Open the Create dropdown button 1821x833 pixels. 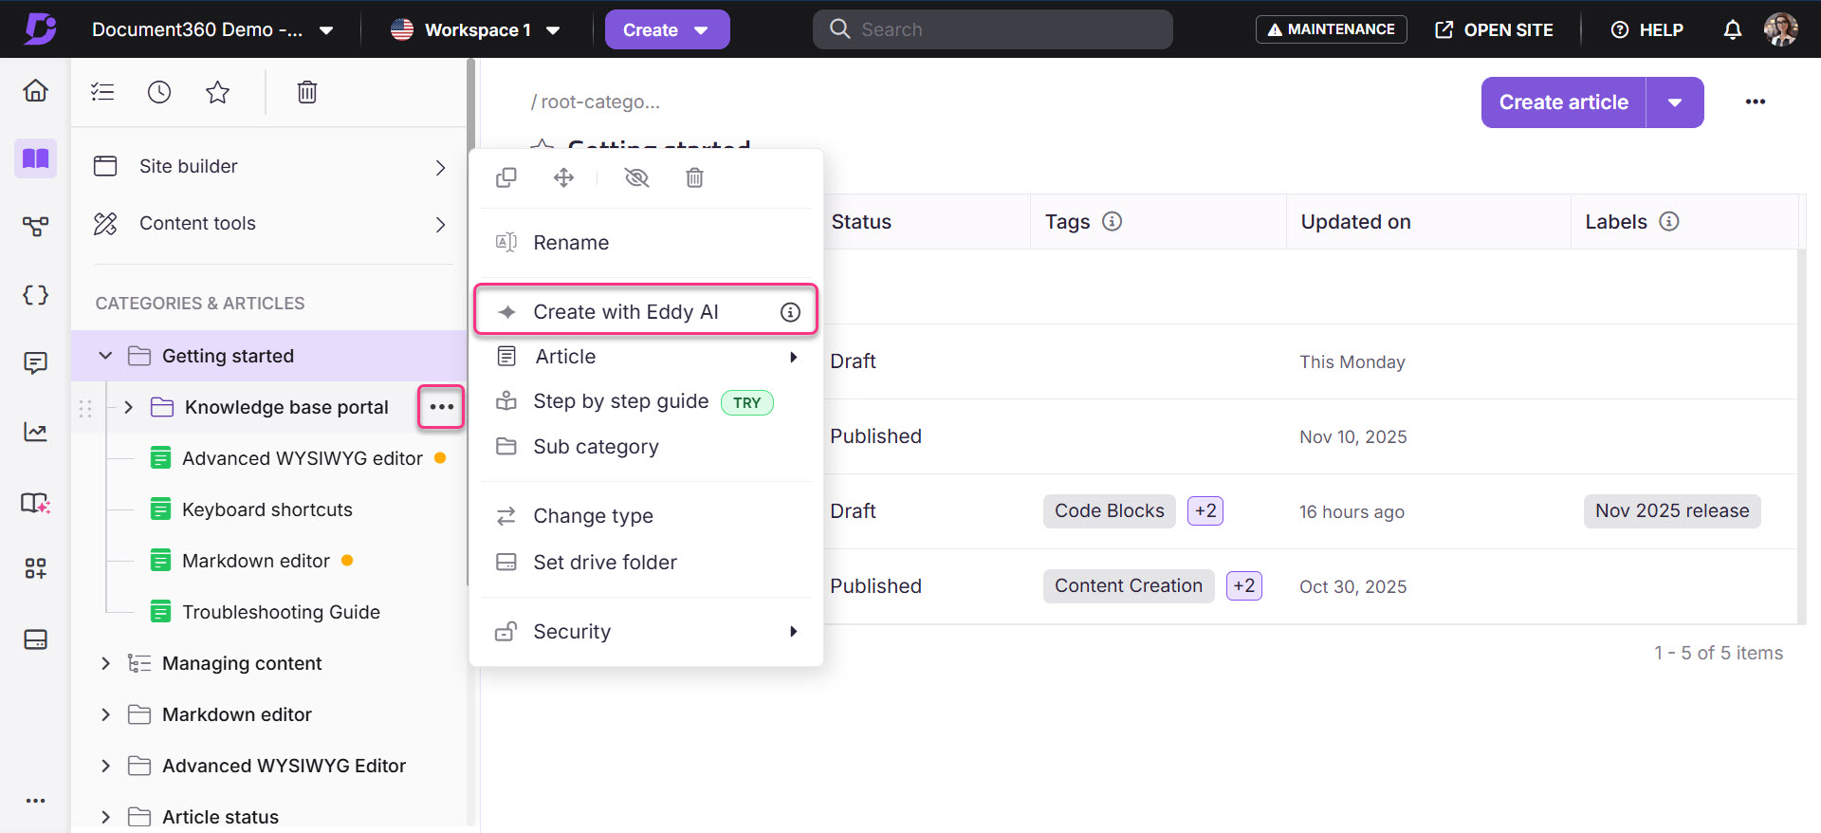667,29
